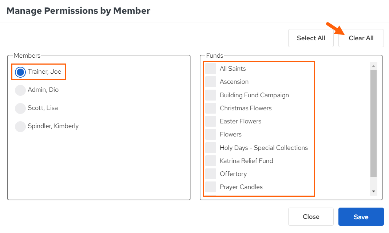The height and width of the screenshot is (233, 389).
Task: Check the Christmas Flowers fund
Action: pyautogui.click(x=211, y=108)
